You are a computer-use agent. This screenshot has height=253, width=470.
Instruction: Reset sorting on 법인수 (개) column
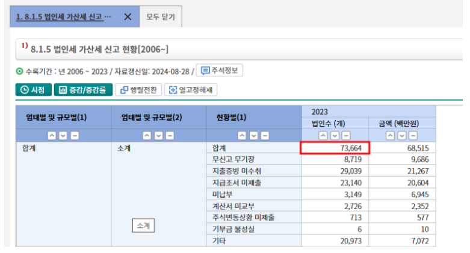click(346, 136)
